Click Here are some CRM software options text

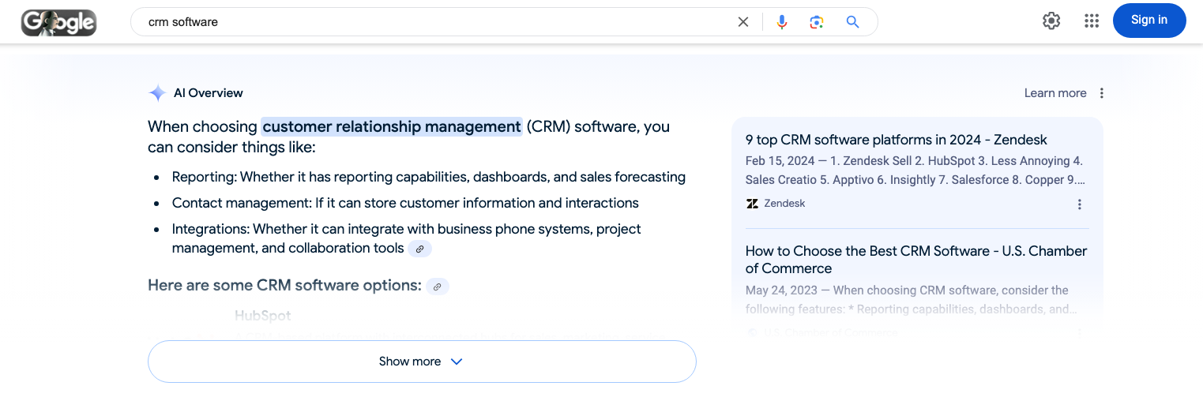284,286
